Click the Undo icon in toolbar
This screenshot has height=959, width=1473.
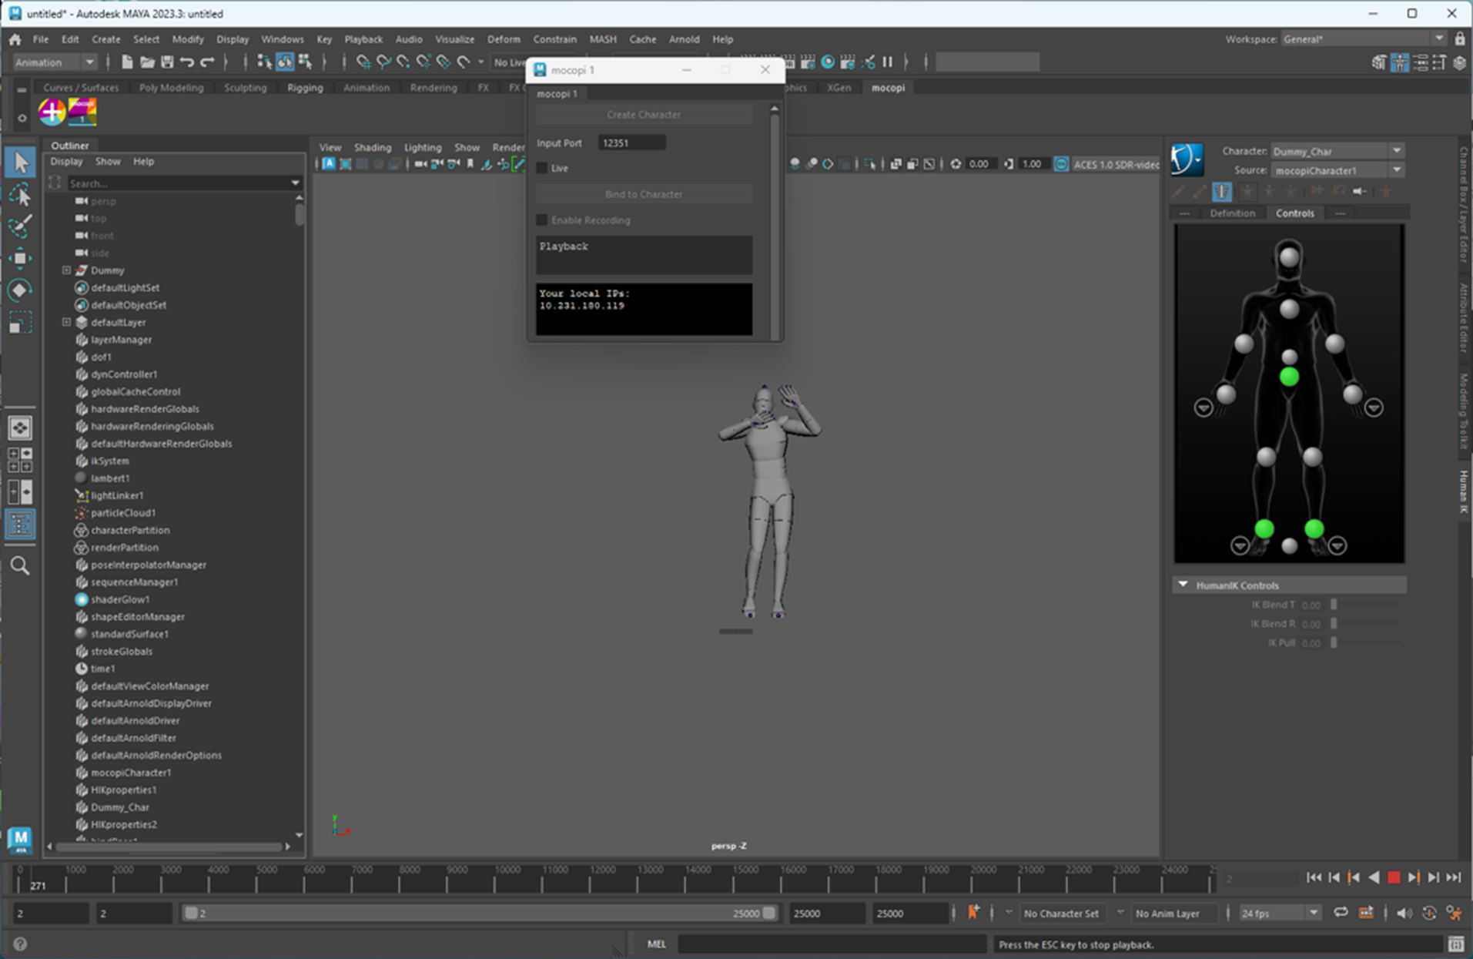(187, 62)
